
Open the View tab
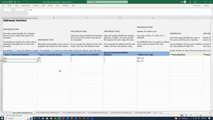(57, 6)
